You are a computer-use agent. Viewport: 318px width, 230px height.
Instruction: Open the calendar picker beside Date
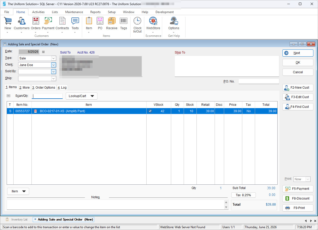(43, 52)
